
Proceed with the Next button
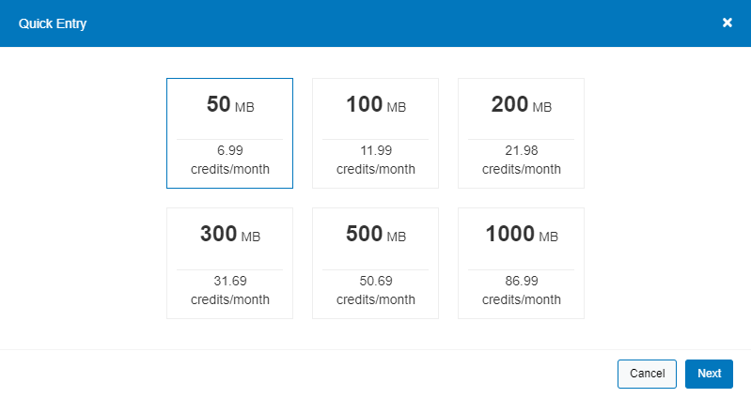coord(709,374)
